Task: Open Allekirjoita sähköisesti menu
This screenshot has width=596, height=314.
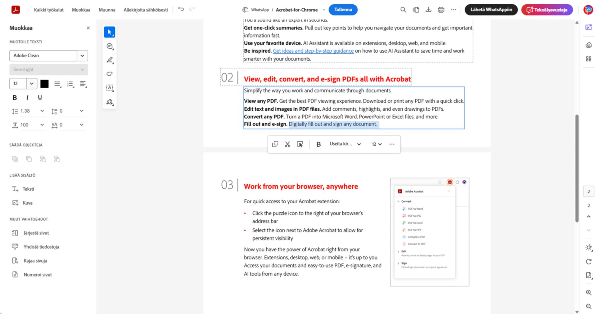Action: click(x=146, y=10)
